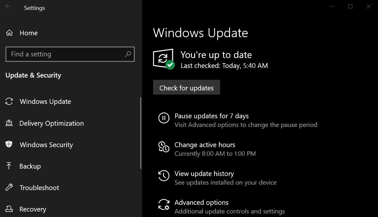Open View update history
The image size is (378, 217).
204,174
